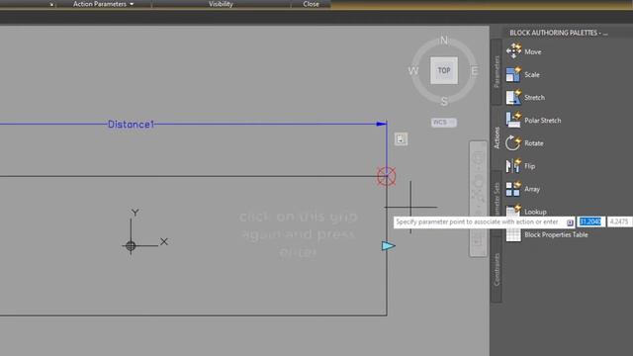
Task: Switch to the Constraints palette tab
Action: point(497,270)
